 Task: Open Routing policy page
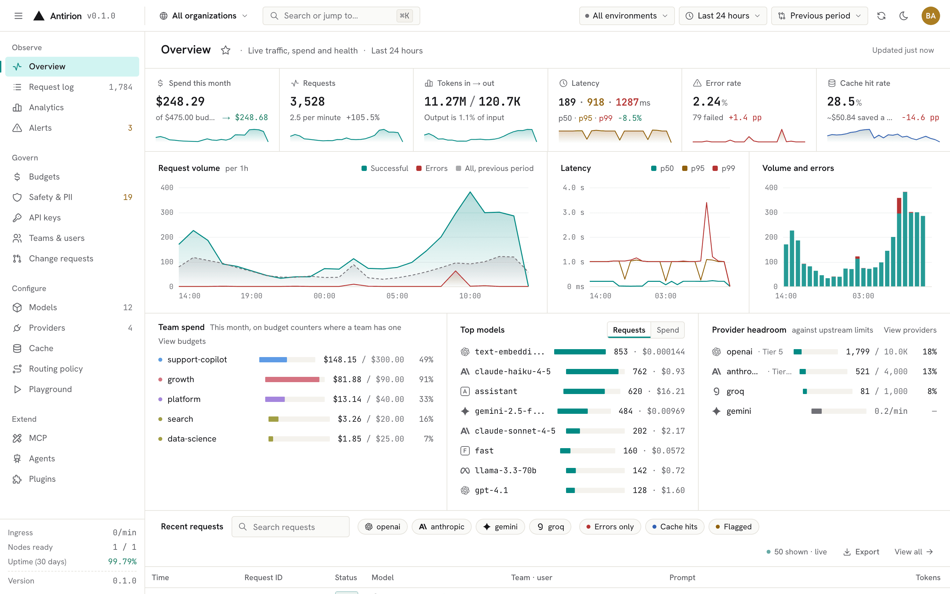72,369
